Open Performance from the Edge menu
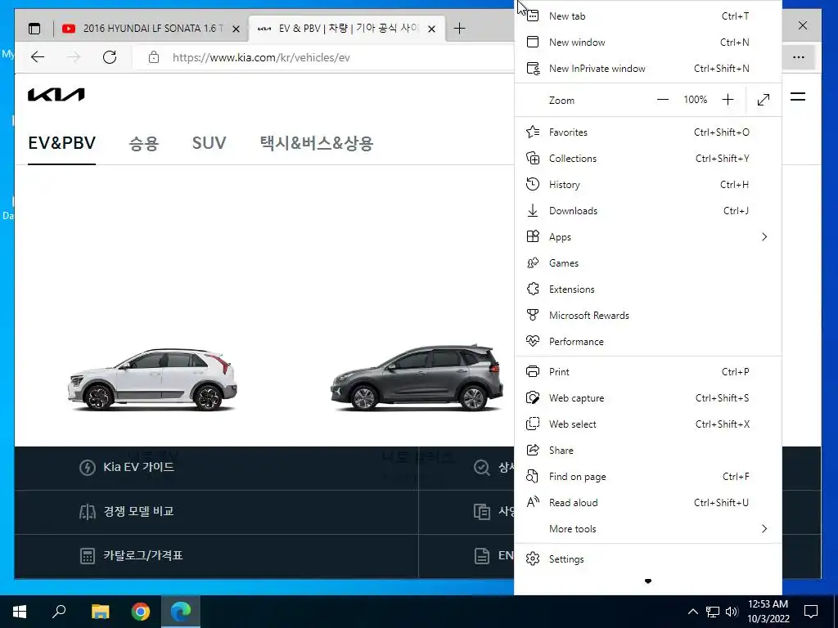This screenshot has height=628, width=838. click(x=648, y=341)
